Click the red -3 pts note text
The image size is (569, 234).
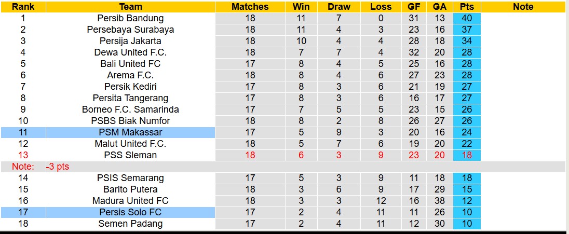coord(57,167)
